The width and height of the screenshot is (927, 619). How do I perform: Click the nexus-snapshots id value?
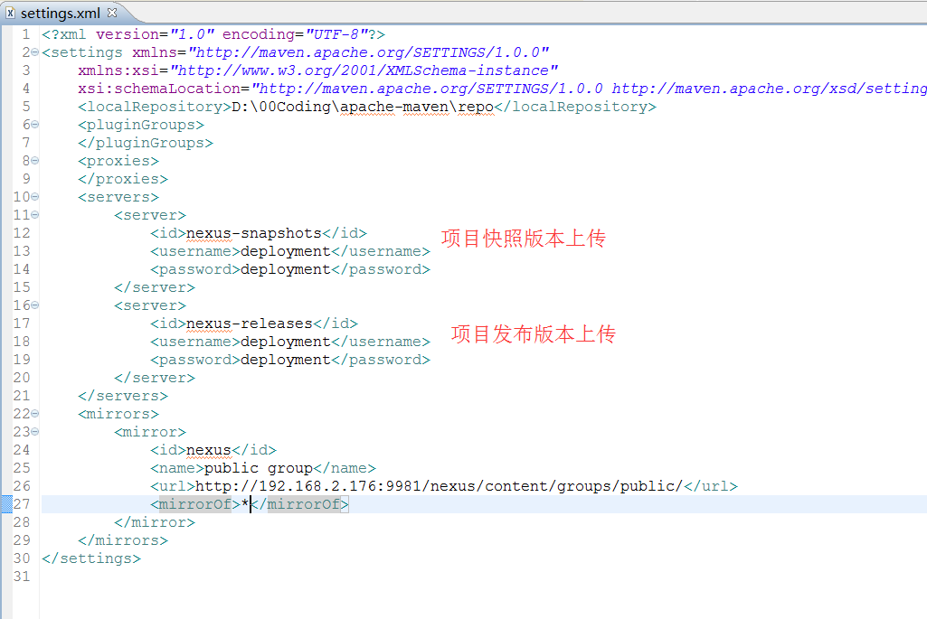tap(254, 233)
